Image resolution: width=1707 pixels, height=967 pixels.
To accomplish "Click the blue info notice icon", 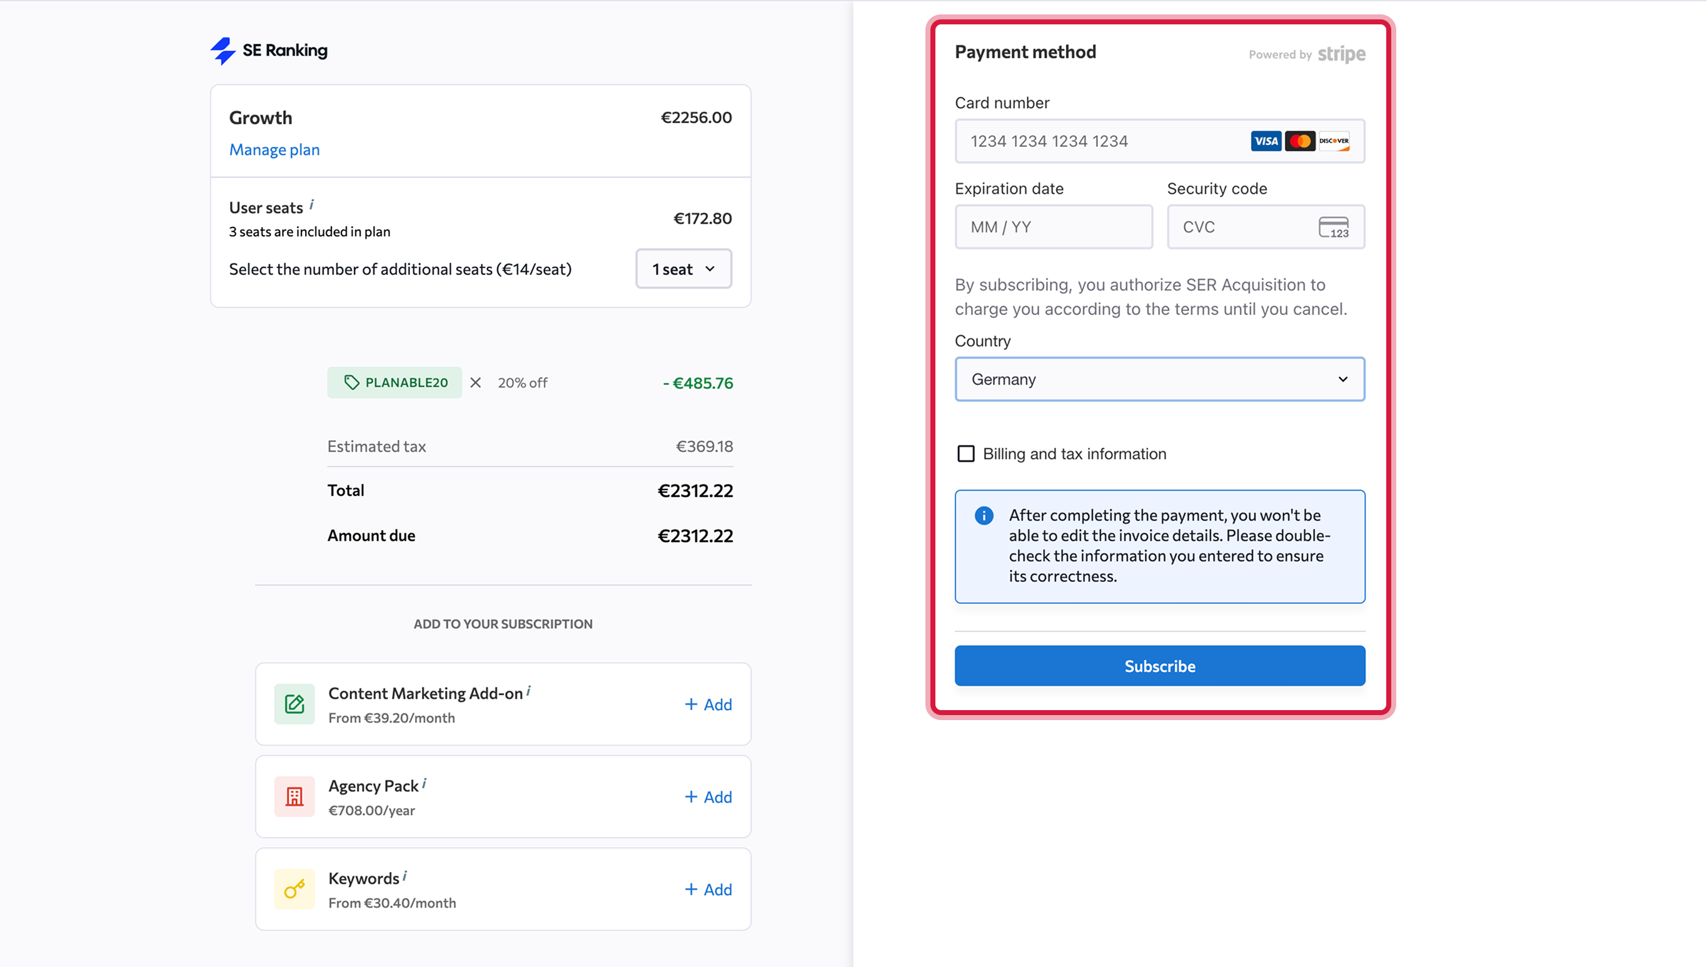I will 984,515.
